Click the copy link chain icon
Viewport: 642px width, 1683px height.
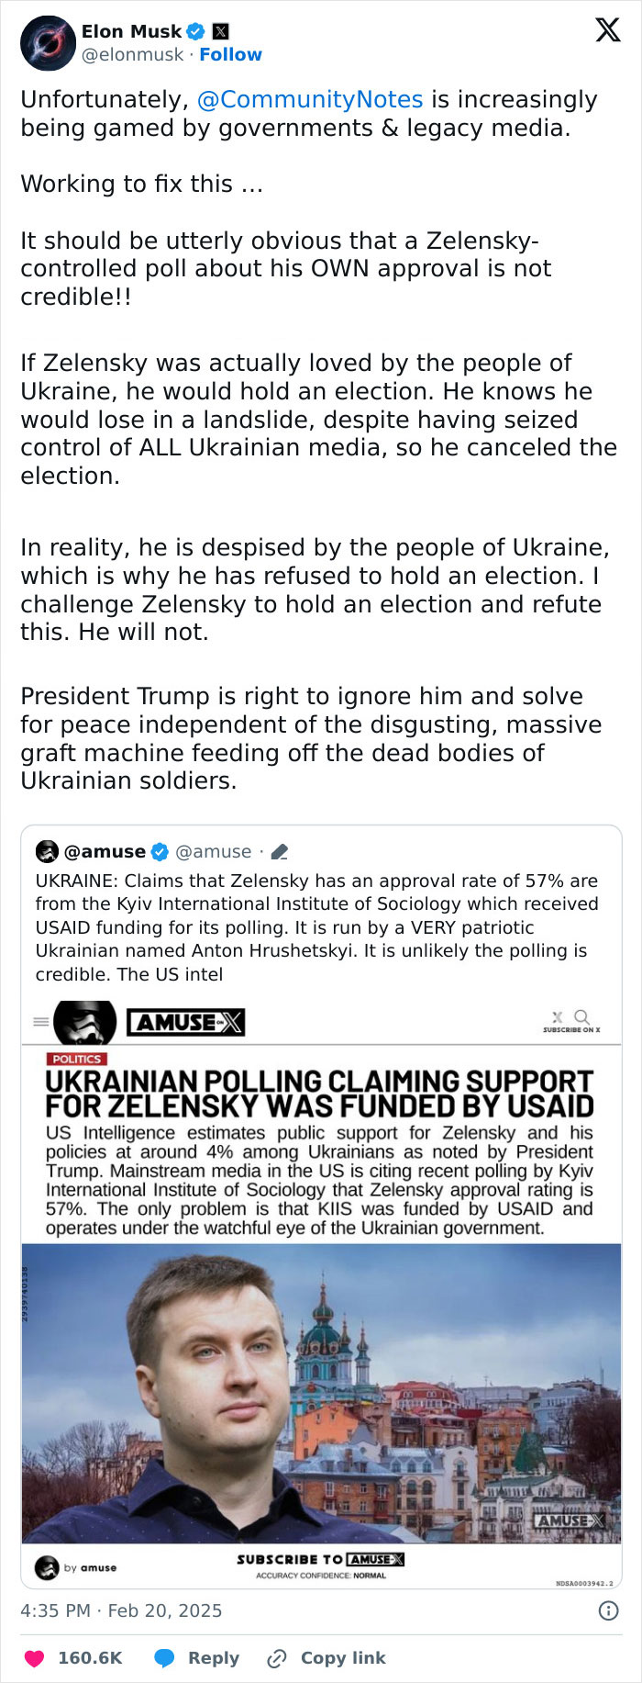pos(278,1658)
